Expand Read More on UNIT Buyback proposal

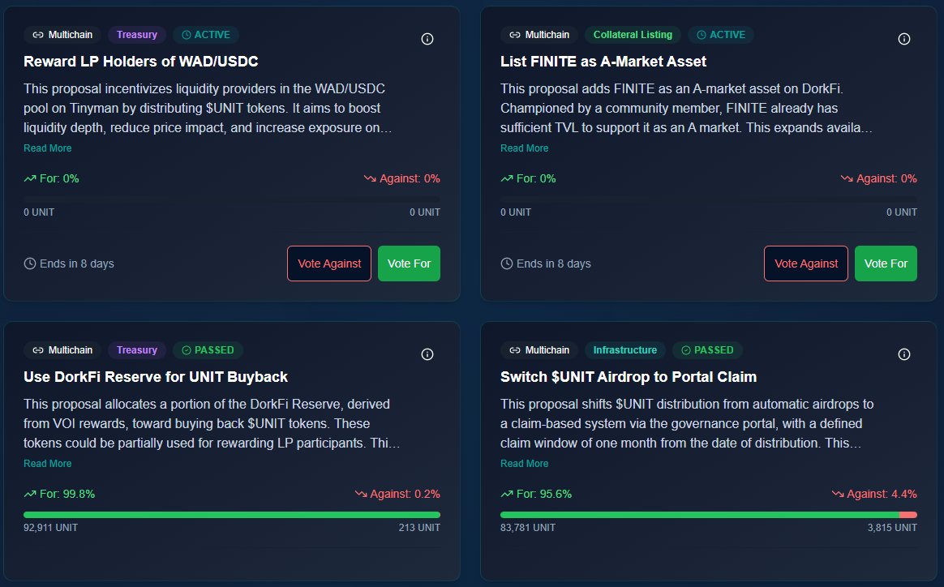point(47,464)
